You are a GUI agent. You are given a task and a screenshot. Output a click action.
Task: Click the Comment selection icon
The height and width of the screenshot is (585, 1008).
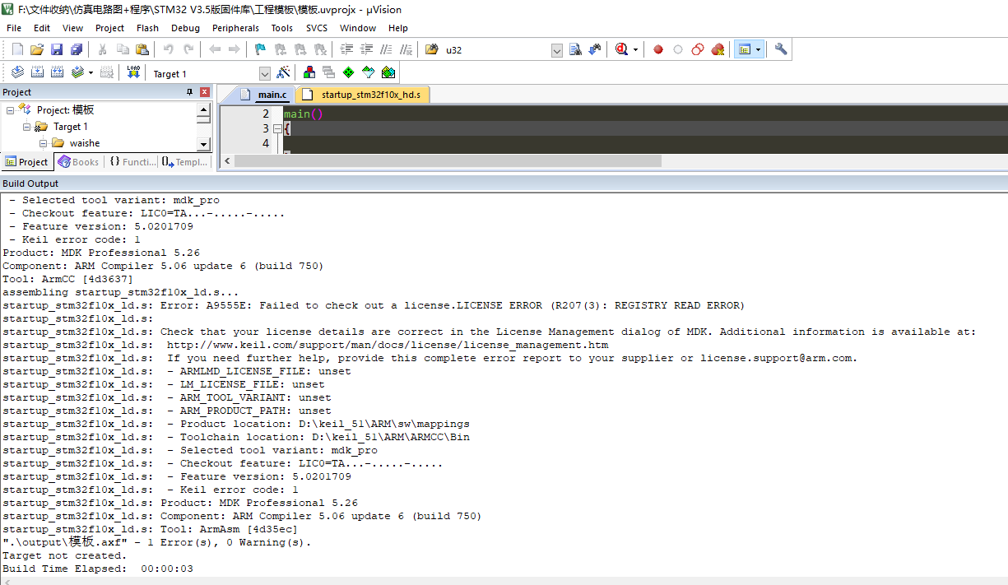click(x=385, y=50)
